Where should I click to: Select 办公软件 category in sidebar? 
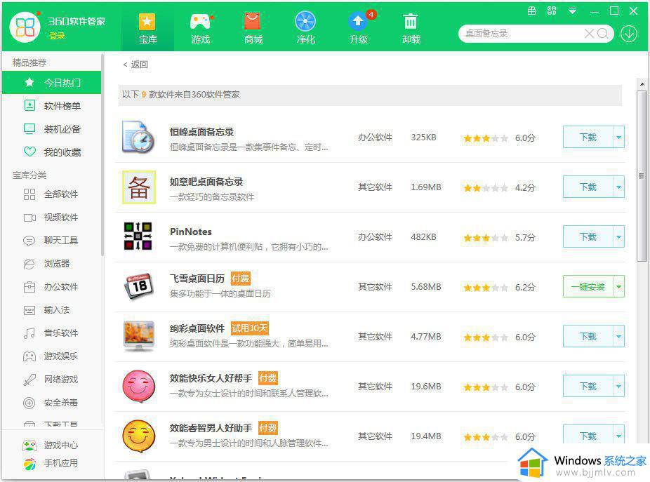tap(51, 287)
